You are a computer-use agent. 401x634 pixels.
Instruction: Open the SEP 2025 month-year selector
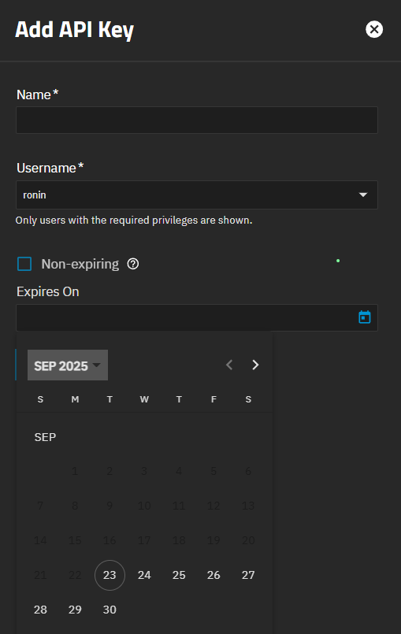tap(68, 365)
